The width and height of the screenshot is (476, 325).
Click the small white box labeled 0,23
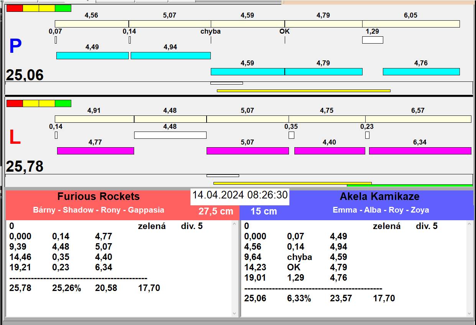[x=367, y=135]
